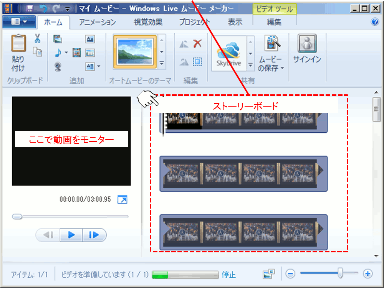This screenshot has height=288, width=384.
Task: Click the zoom in plus button
Action: (368, 273)
